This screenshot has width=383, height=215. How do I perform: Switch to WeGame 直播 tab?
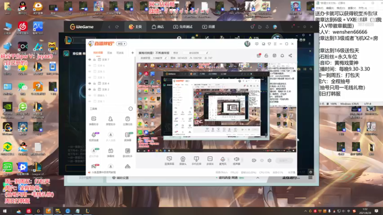(208, 27)
